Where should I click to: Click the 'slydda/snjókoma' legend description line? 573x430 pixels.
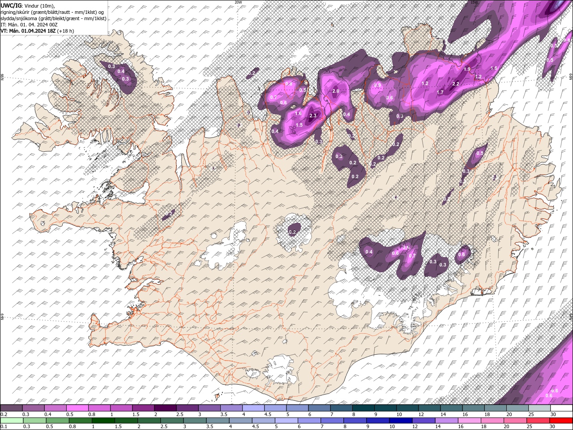[x=53, y=18]
